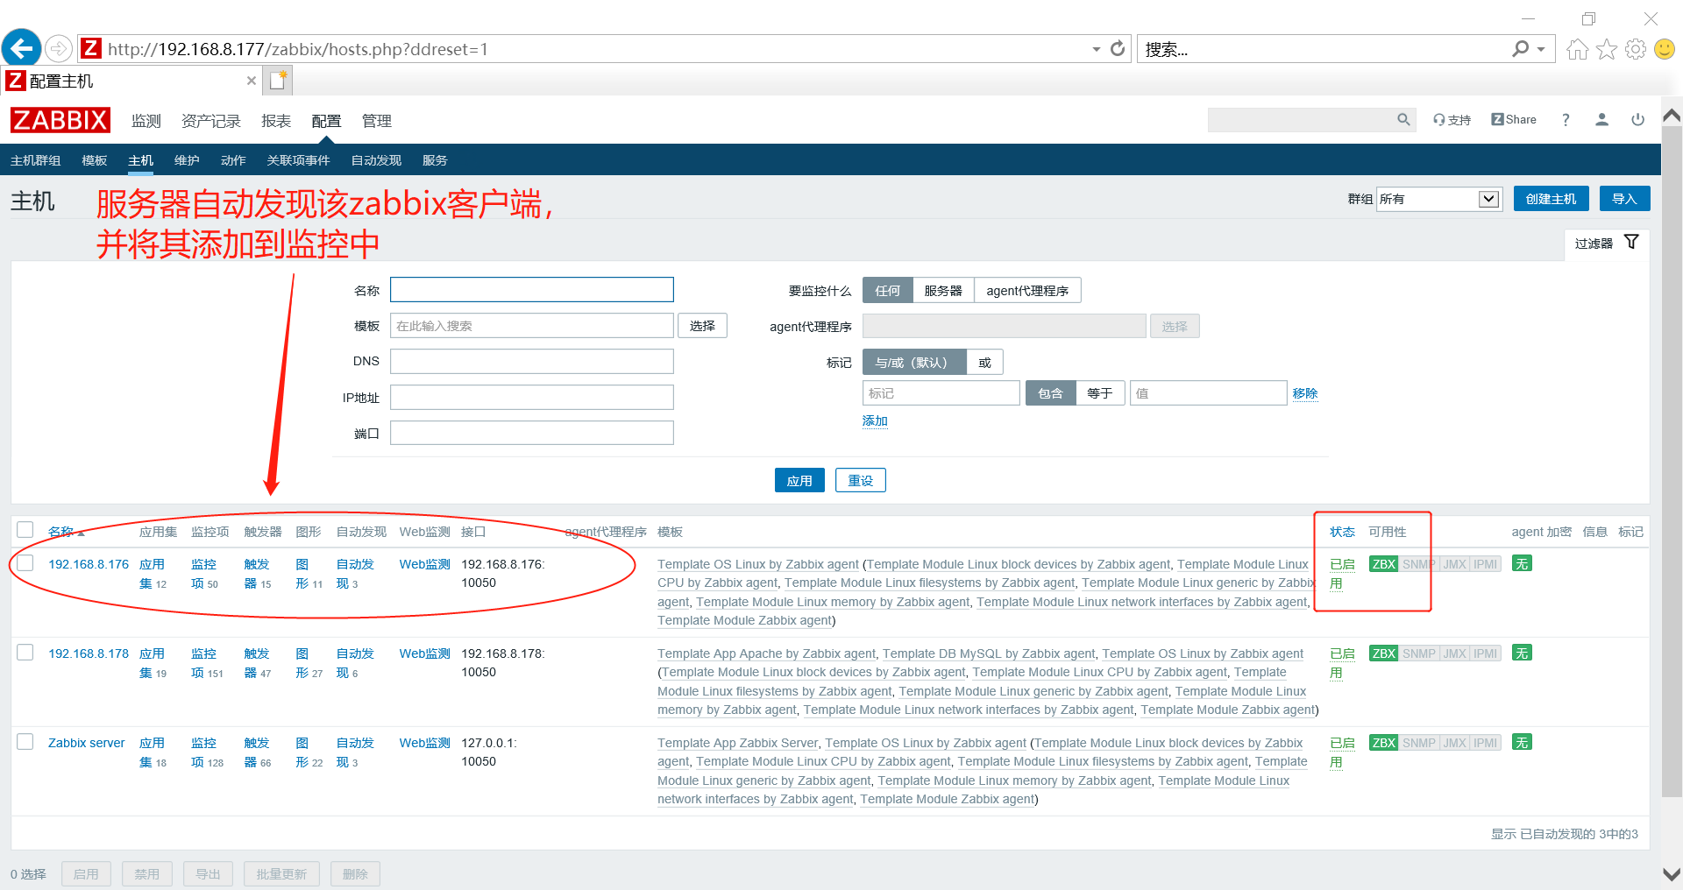Open a new browser tab
The width and height of the screenshot is (1683, 890).
coord(279,81)
